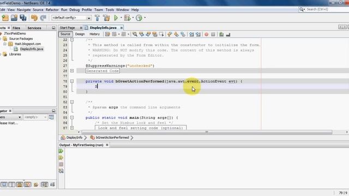Click Next Bookmark editor icon
Image resolution: width=349 pixels, height=196 pixels.
pos(176,34)
